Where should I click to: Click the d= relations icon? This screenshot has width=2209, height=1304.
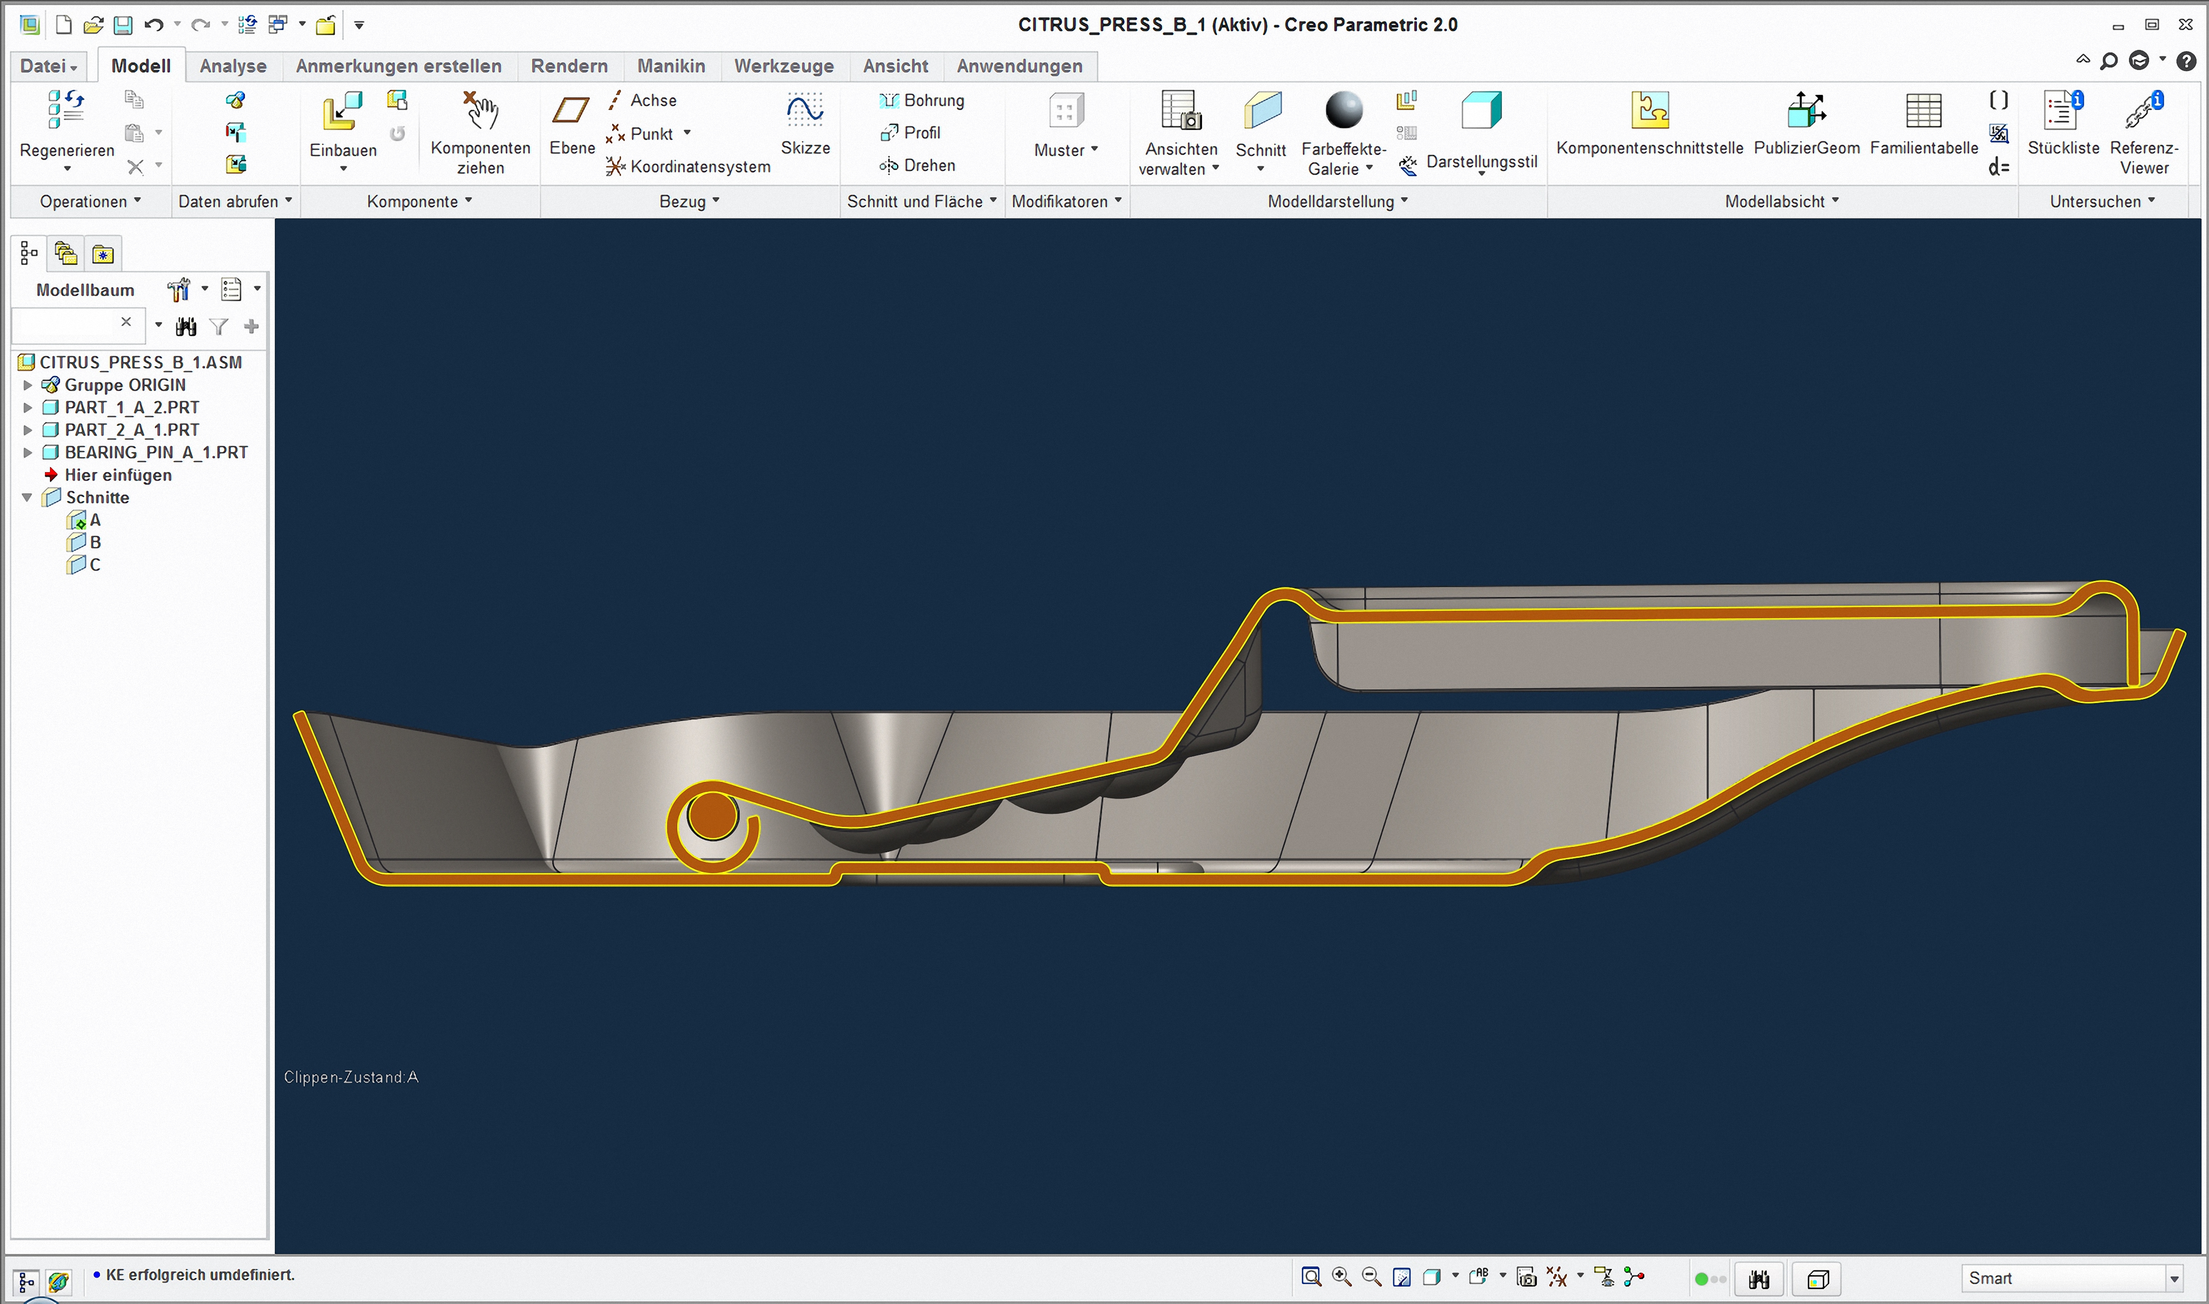(x=1999, y=166)
